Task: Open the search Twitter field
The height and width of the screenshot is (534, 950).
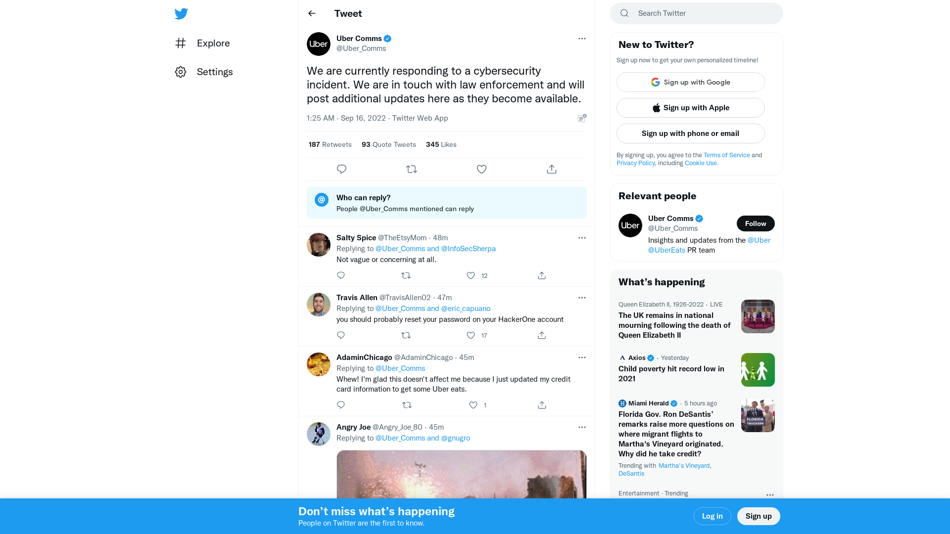Action: tap(696, 13)
